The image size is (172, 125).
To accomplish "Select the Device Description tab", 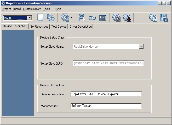I will [x=15, y=26].
